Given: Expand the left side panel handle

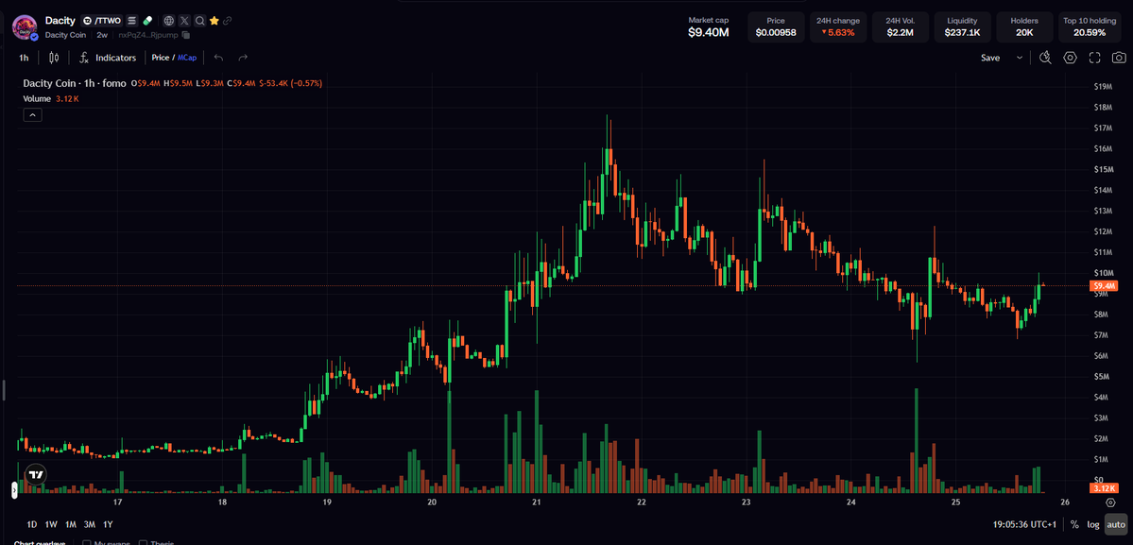Looking at the screenshot, I should click(x=14, y=490).
